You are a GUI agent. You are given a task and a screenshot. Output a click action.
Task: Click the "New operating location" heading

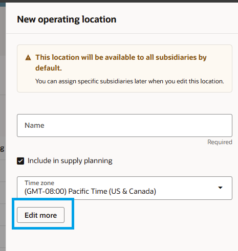tap(67, 19)
